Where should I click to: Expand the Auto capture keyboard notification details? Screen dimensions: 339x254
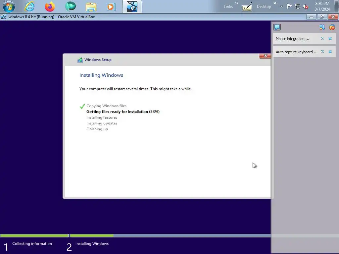tap(322, 52)
